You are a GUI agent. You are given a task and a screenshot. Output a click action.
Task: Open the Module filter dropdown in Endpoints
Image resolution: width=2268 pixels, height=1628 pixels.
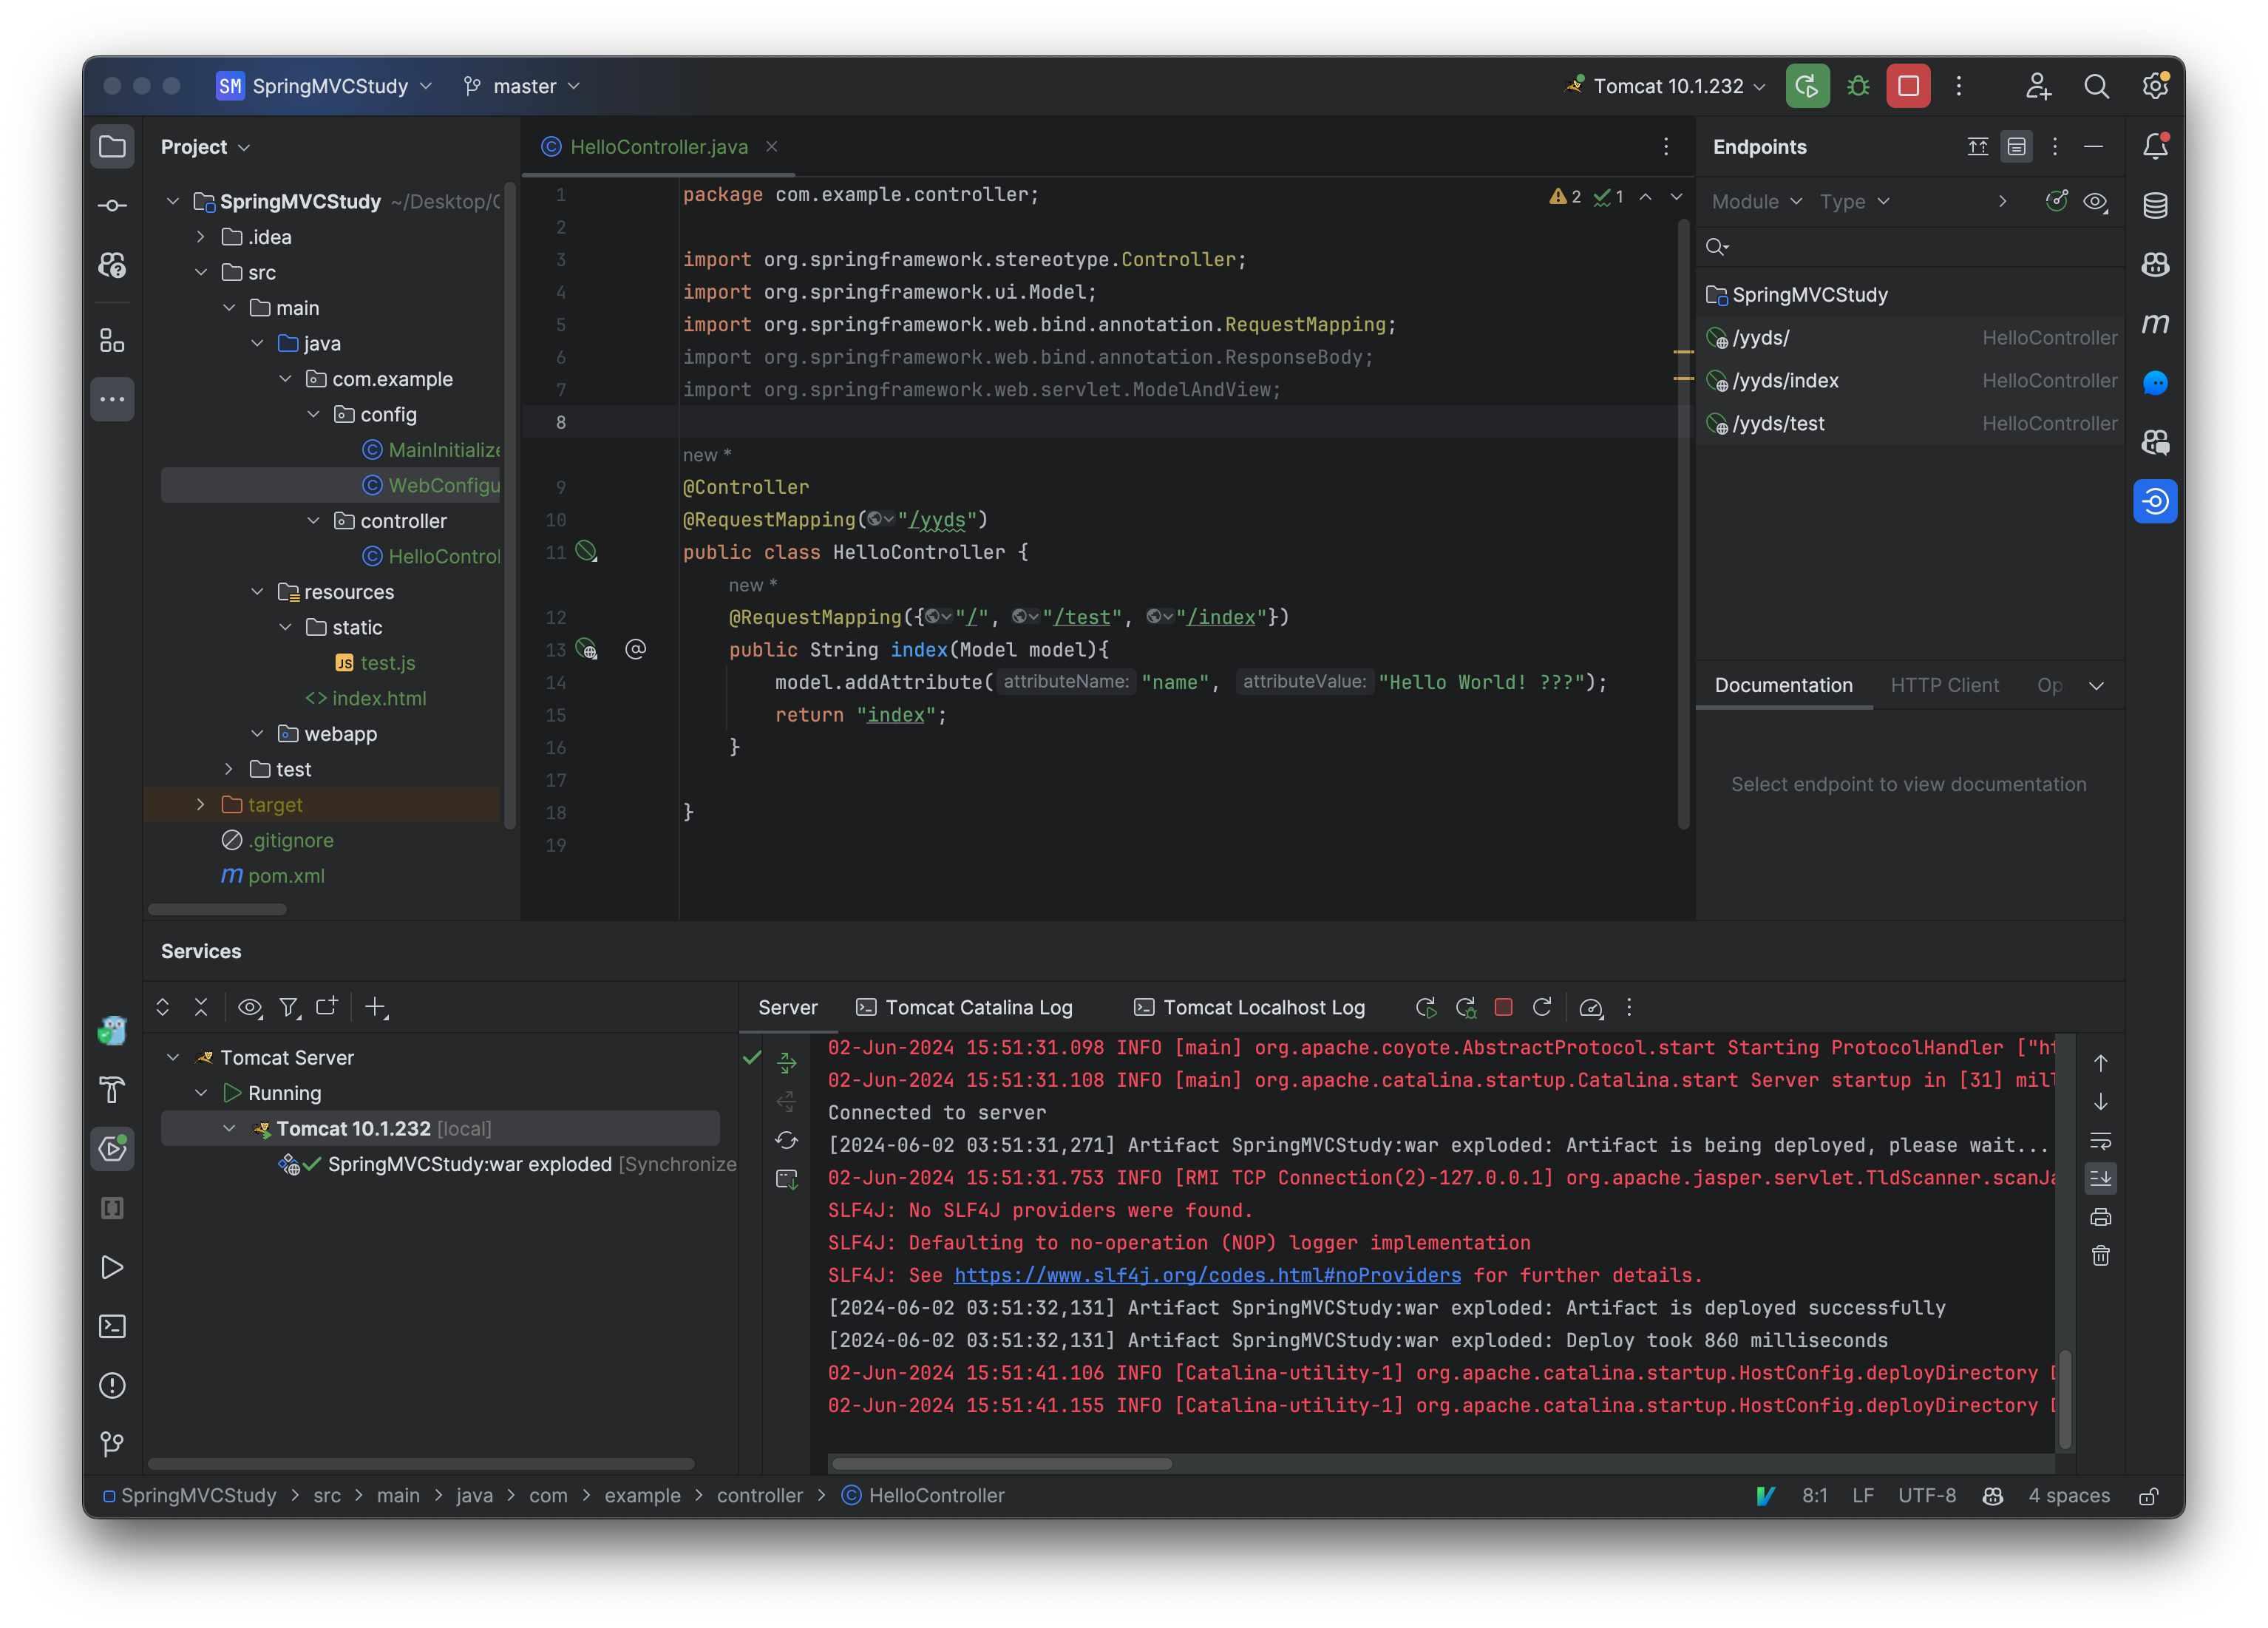point(1756,201)
